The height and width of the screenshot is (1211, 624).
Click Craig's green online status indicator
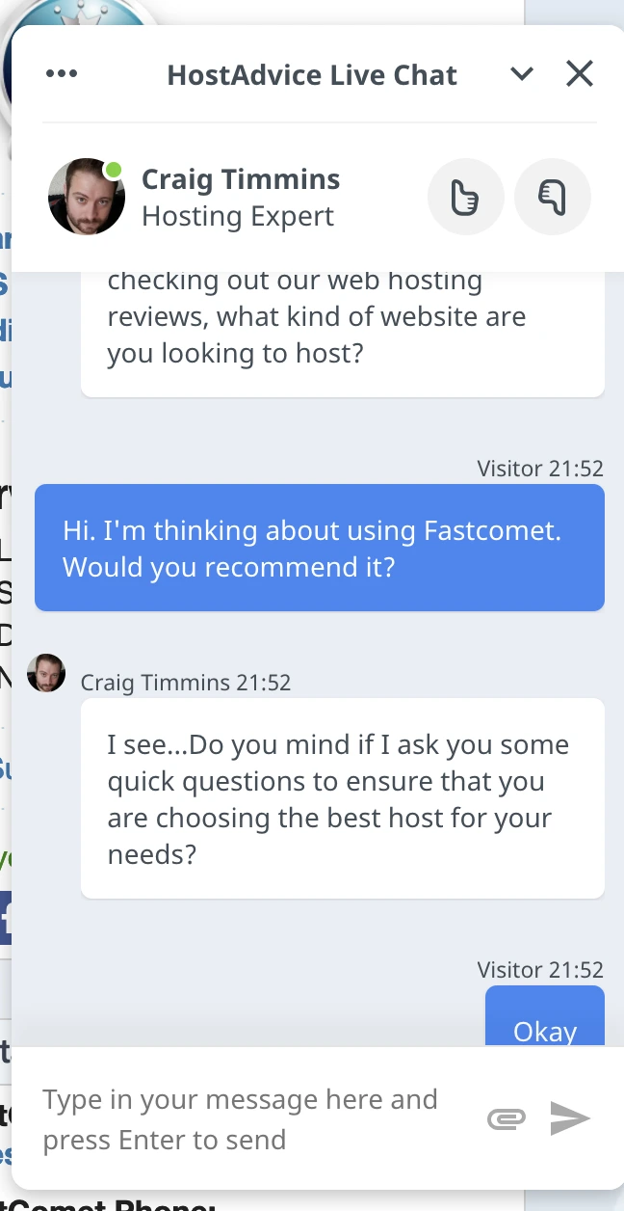click(115, 170)
